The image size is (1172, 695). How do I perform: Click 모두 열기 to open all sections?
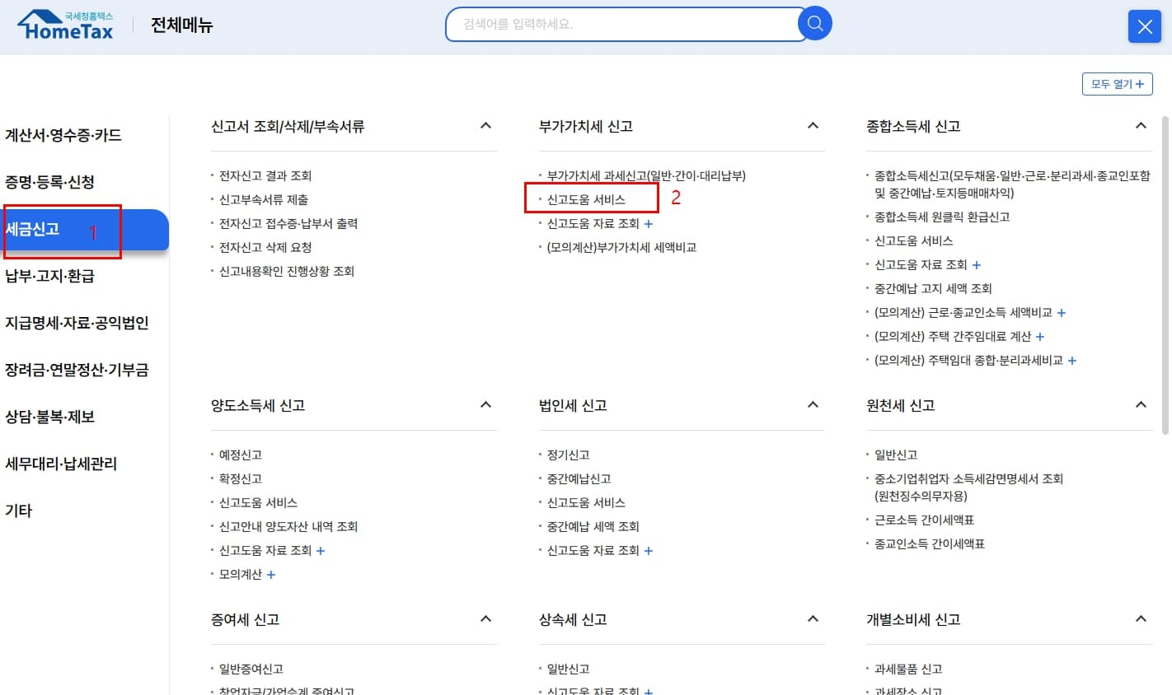(x=1117, y=84)
